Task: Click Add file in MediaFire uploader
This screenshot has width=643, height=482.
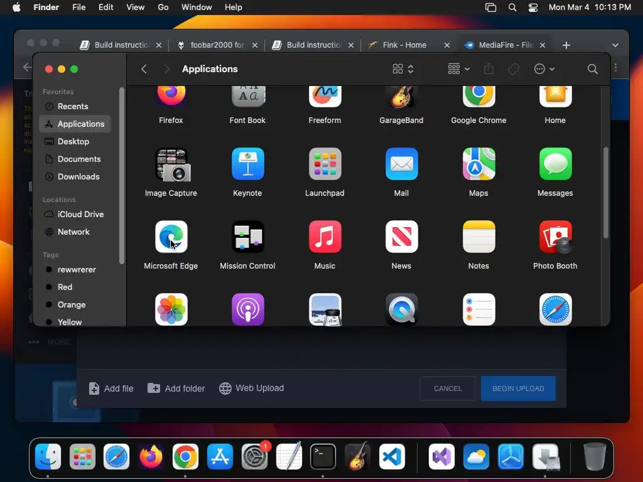Action: point(111,388)
